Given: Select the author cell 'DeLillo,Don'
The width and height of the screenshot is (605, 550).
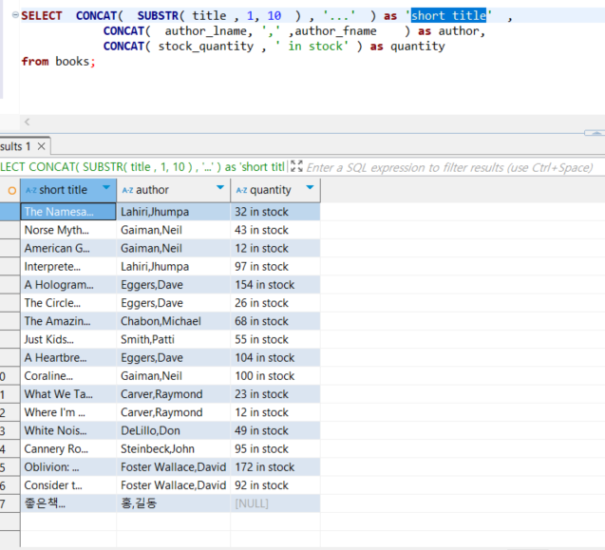Looking at the screenshot, I should point(173,430).
